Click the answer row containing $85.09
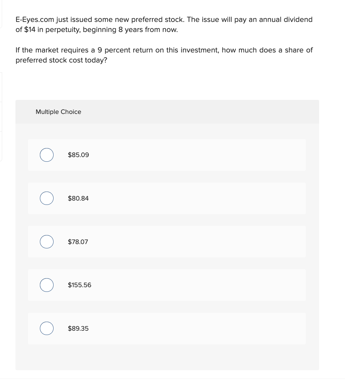 point(167,155)
